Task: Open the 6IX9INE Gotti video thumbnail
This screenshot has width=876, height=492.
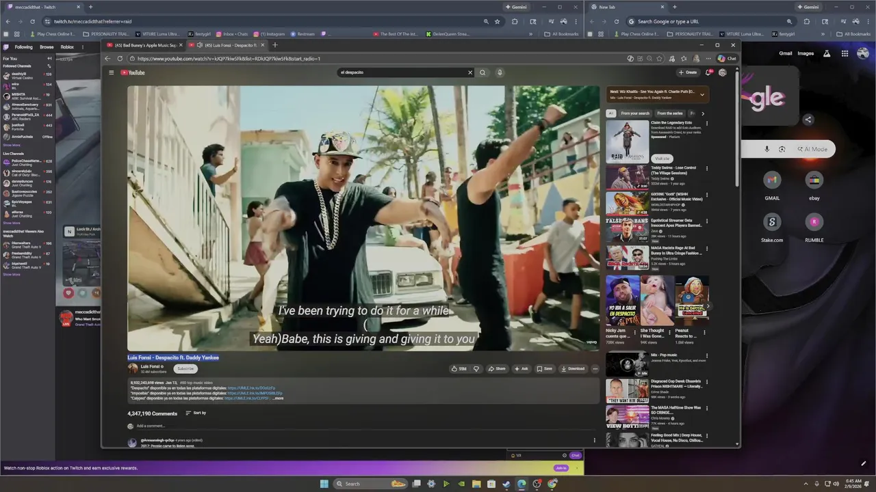Action: pos(627,204)
